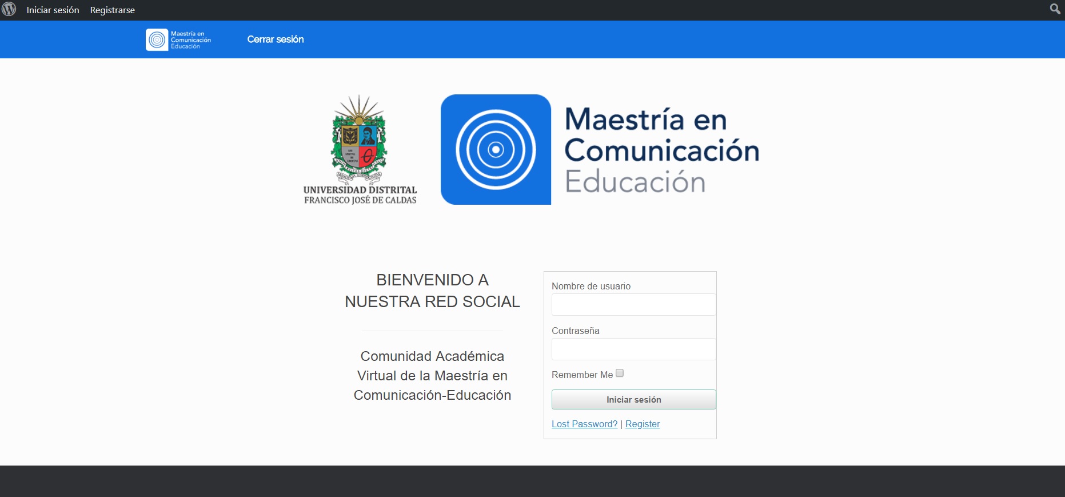
Task: Click the Iniciar sesión login button
Action: 633,400
